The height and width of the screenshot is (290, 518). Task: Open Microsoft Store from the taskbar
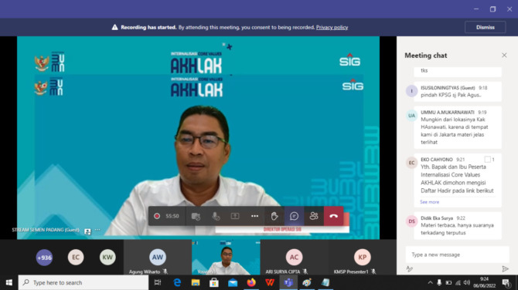[214, 283]
